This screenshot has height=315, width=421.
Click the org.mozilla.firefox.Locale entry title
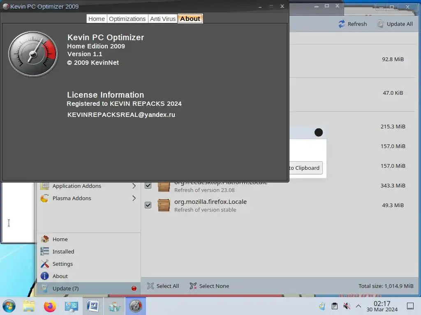click(x=210, y=202)
